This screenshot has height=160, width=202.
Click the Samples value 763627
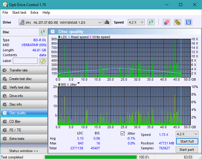click(x=164, y=148)
